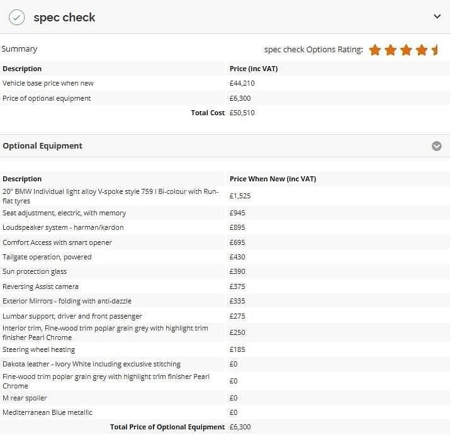Click the half star in the rating
Viewport: 450px width, 447px height.
click(434, 50)
